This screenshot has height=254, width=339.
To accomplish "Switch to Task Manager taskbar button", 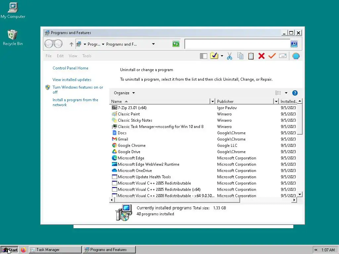I will (x=55, y=250).
